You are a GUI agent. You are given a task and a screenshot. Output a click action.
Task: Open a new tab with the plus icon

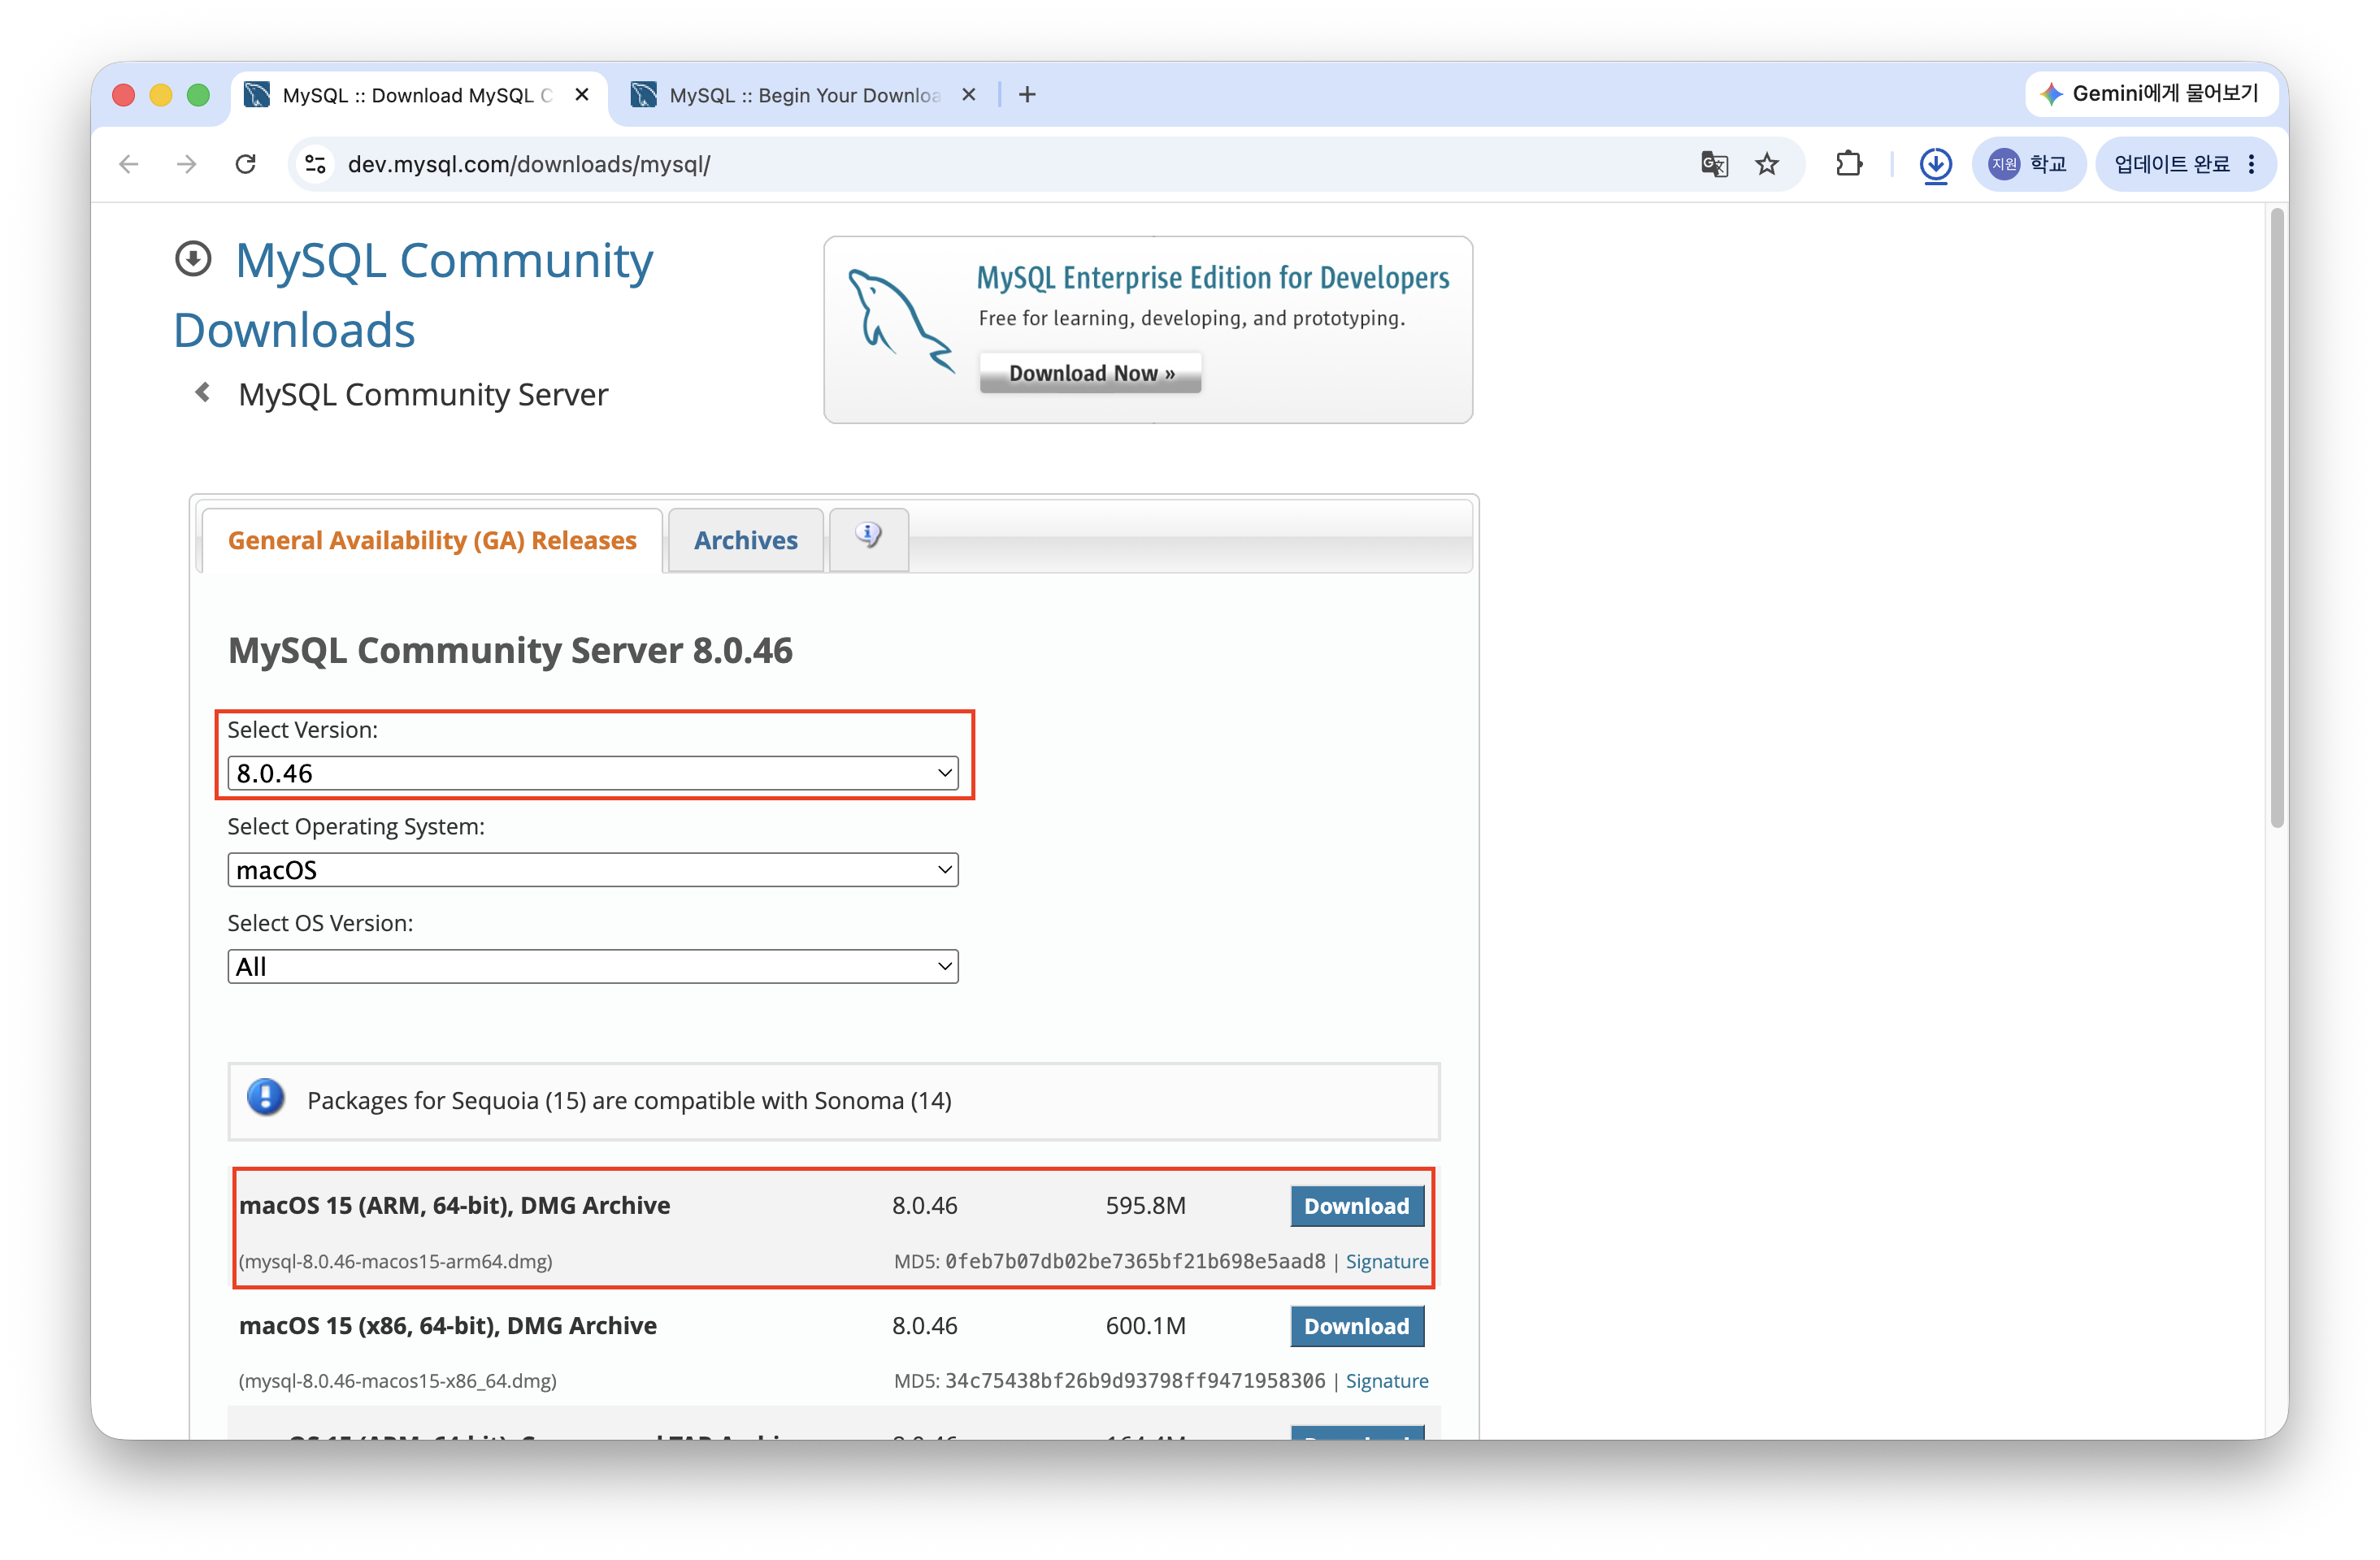point(1027,95)
